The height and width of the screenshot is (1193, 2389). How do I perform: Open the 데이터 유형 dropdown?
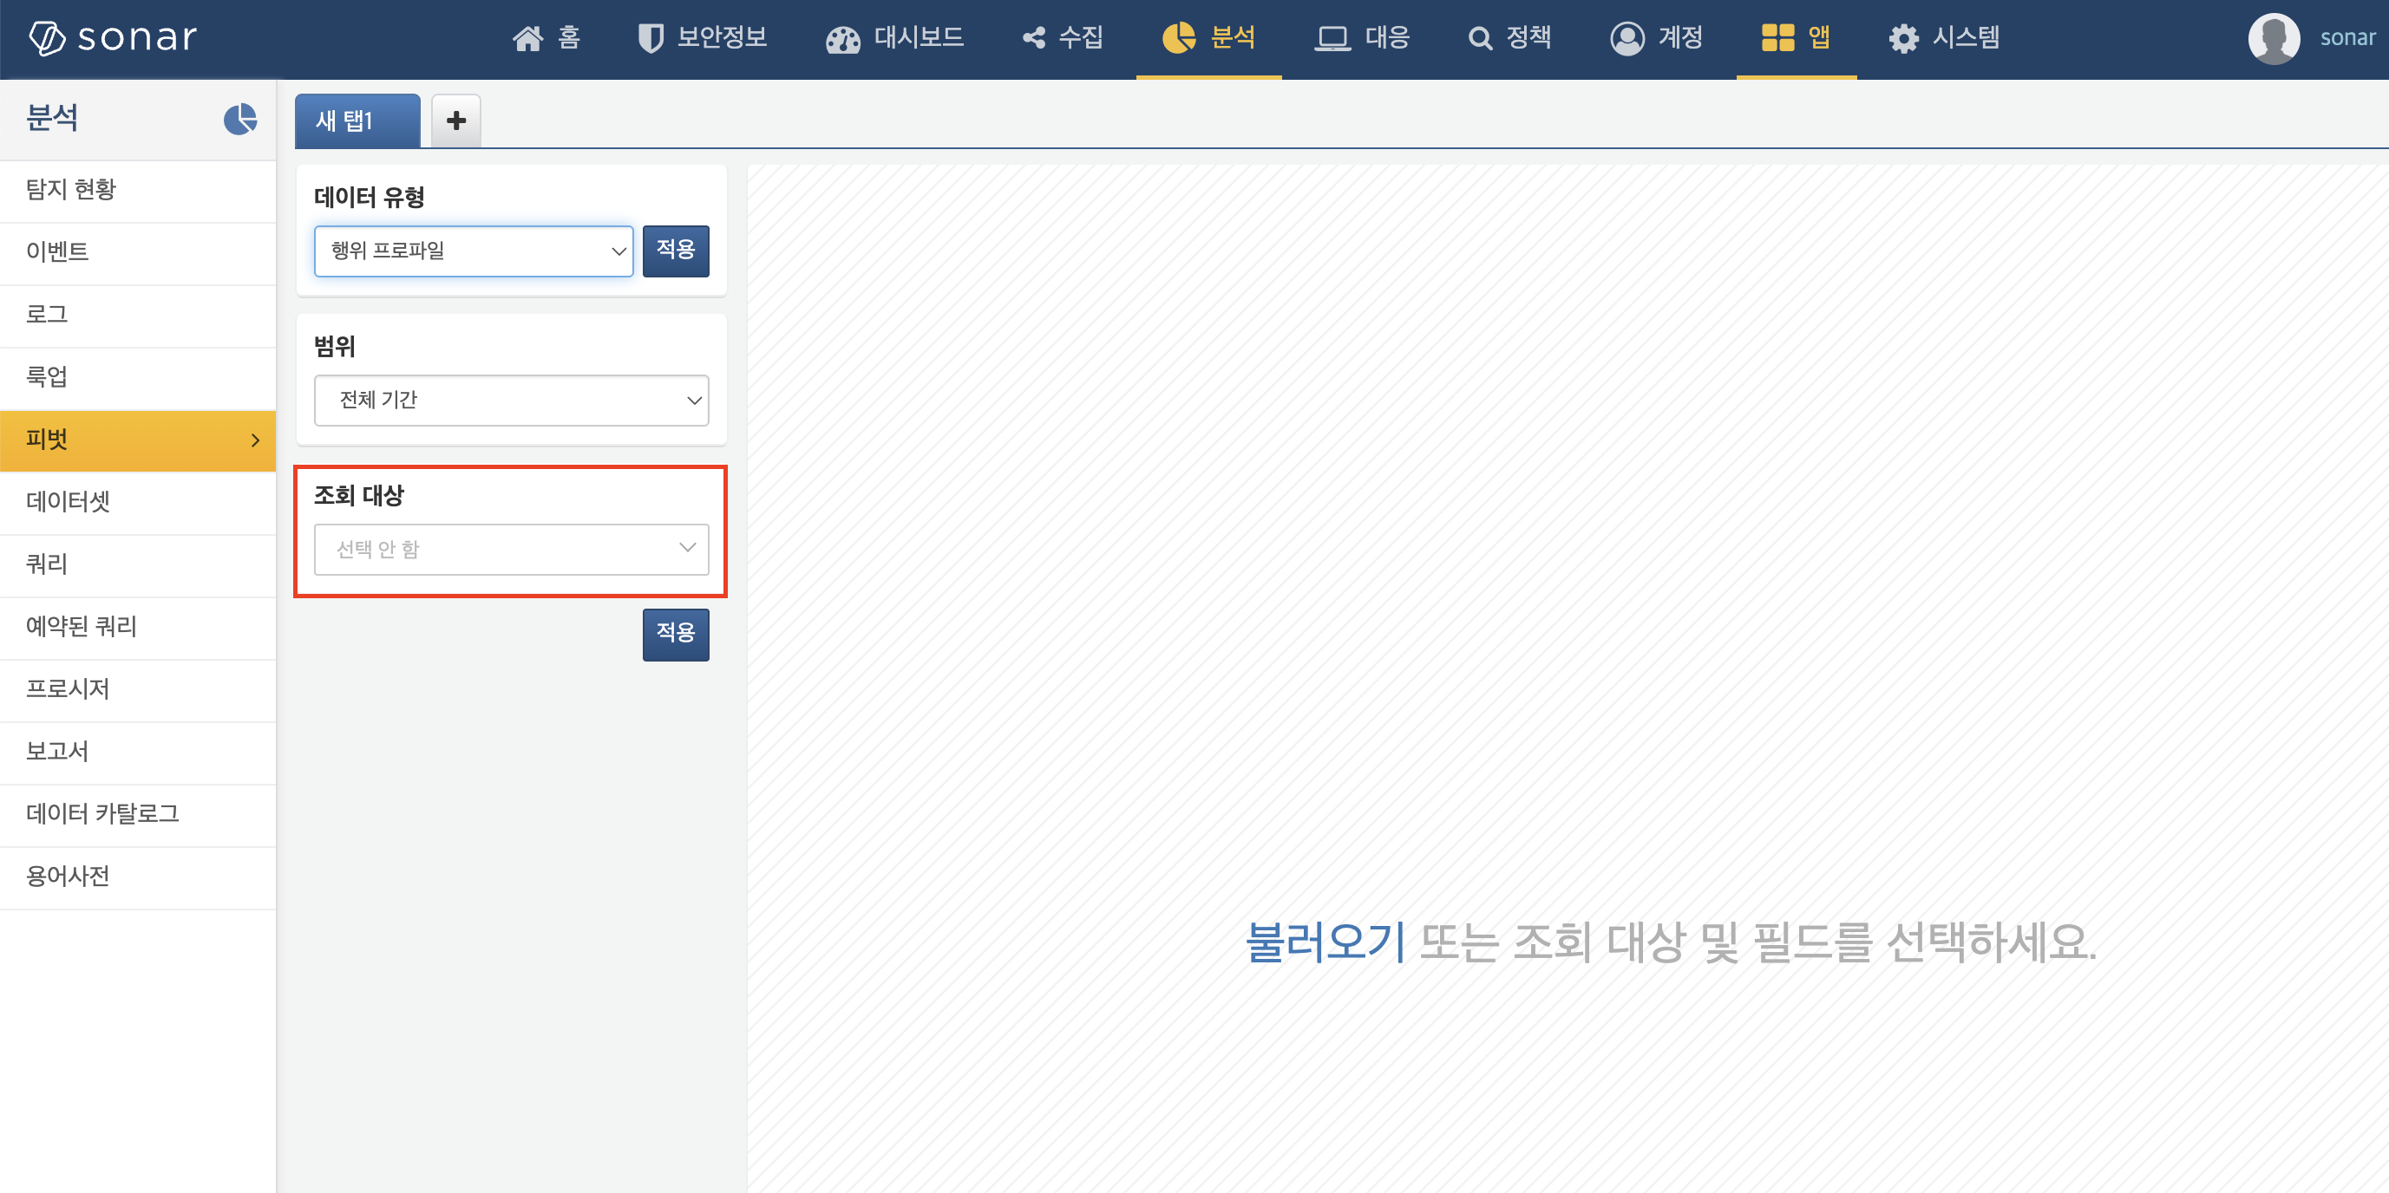(473, 251)
